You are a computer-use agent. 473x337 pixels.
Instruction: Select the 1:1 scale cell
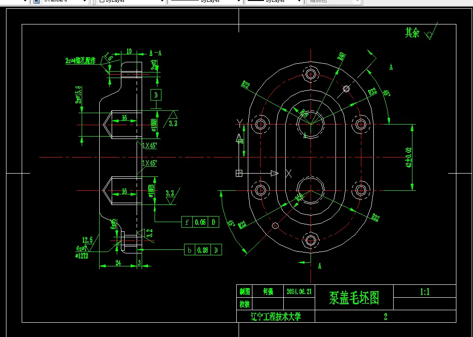(425, 291)
